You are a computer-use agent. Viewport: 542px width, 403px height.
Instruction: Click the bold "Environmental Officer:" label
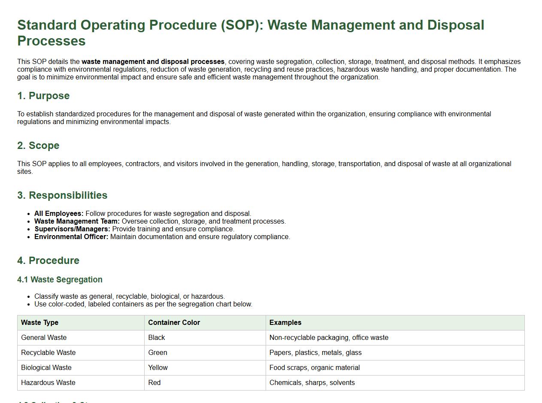pos(71,236)
